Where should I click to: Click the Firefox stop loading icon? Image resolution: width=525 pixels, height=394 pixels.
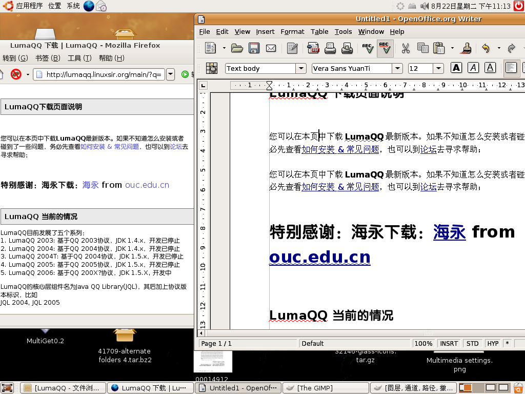click(x=16, y=74)
